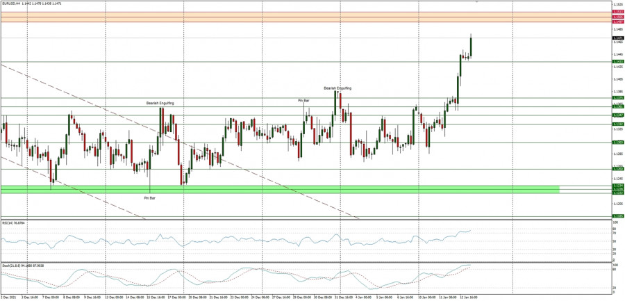Click the 13 Dec 00:00 time axis label

coord(113,298)
